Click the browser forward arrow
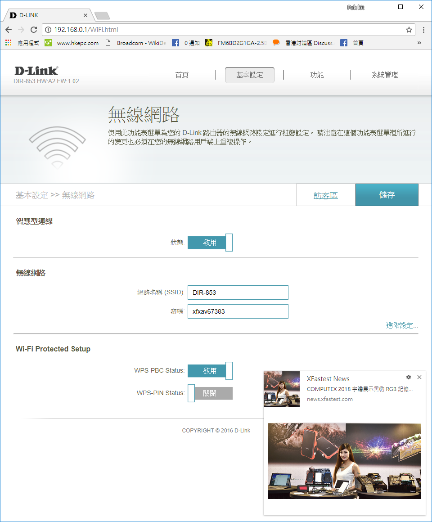 pos(21,30)
